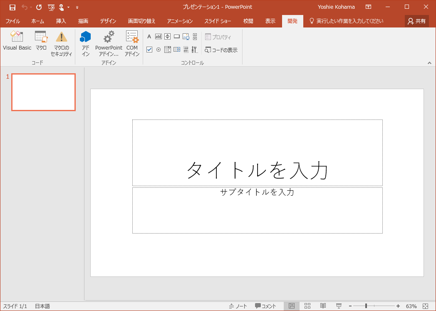Screen dimensions: 436x311
Task: Expand the Quick Access Toolbar customize dropdown
Action: pos(77,7)
